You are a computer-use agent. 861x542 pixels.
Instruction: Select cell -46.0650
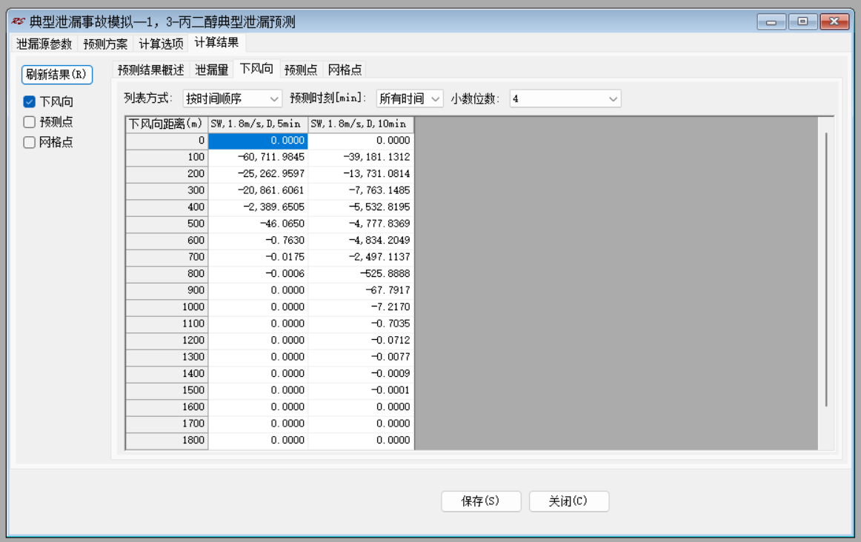point(258,224)
